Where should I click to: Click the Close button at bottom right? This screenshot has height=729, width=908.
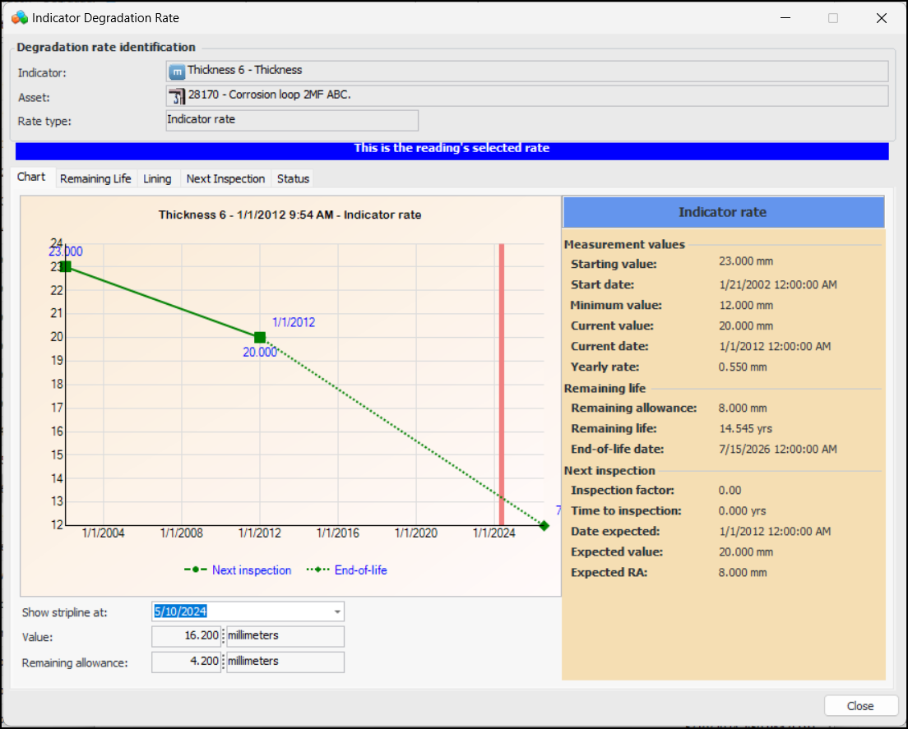tap(860, 706)
